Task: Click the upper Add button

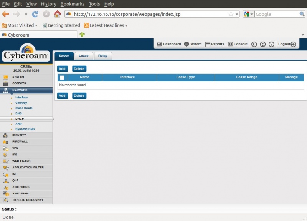Action: pos(62,69)
